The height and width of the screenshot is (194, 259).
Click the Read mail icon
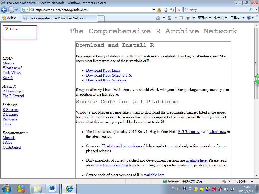pyautogui.click(x=181, y=18)
